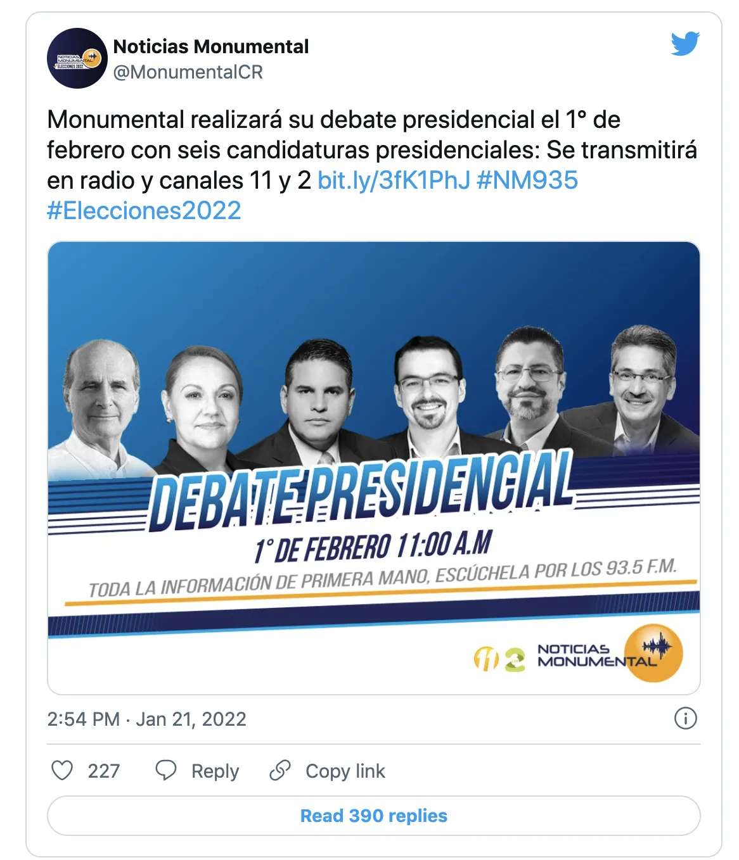Select the Copy link label
Screen dimensions: 739x860
(x=345, y=771)
